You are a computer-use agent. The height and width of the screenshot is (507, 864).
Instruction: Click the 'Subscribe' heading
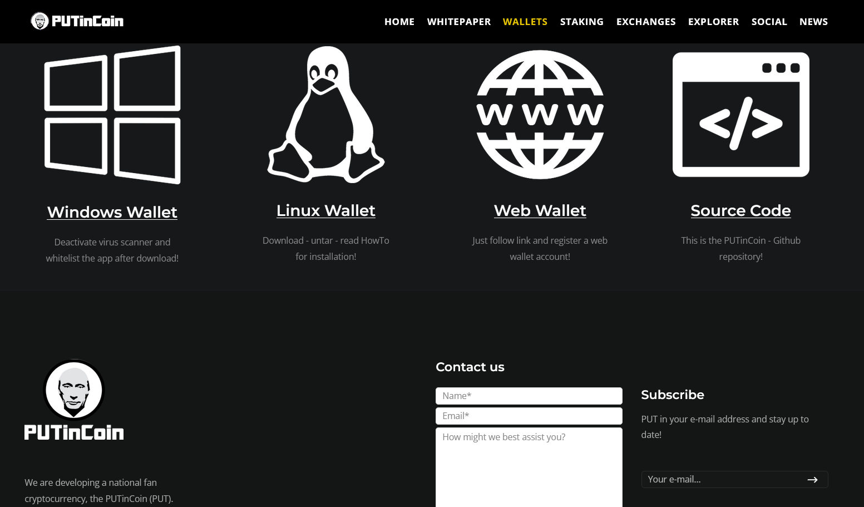673,395
